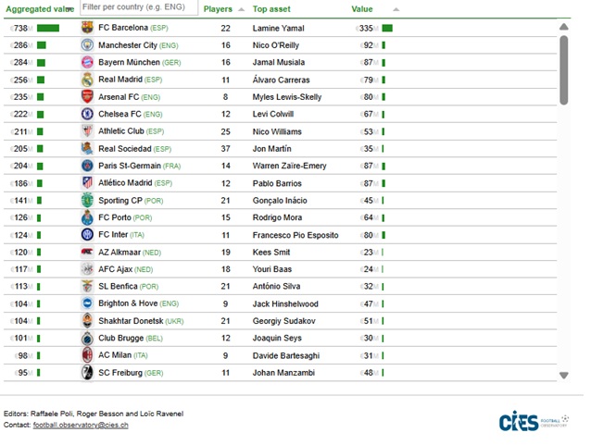This screenshot has height=445, width=603.
Task: Click the sort arrow beside Players header
Action: point(242,9)
